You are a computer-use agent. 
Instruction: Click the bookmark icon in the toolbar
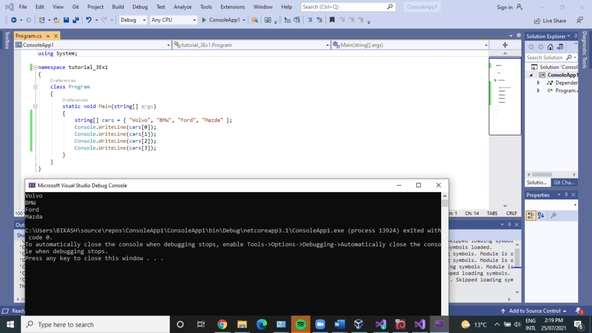pyautogui.click(x=332, y=20)
